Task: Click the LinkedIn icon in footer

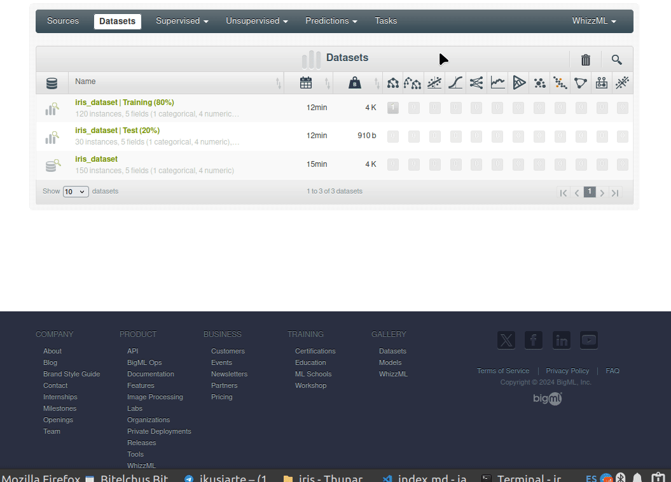Action: point(561,340)
